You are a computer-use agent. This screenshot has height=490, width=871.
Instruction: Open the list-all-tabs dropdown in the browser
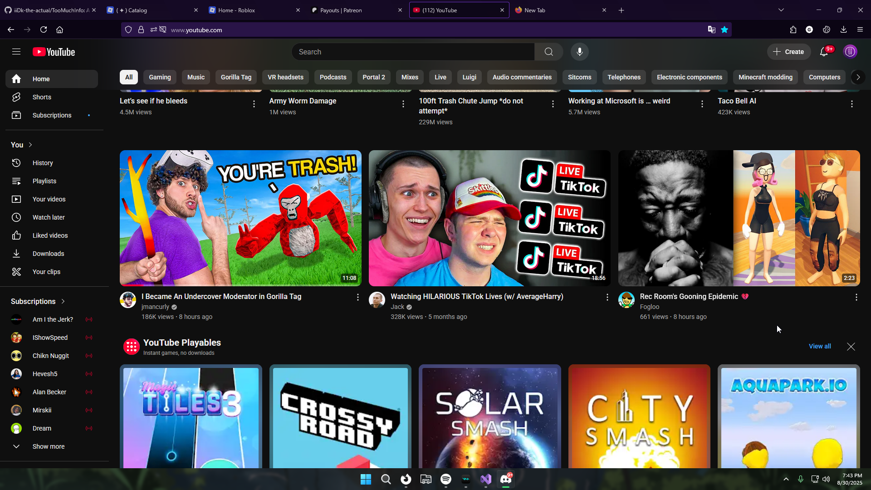click(x=781, y=10)
